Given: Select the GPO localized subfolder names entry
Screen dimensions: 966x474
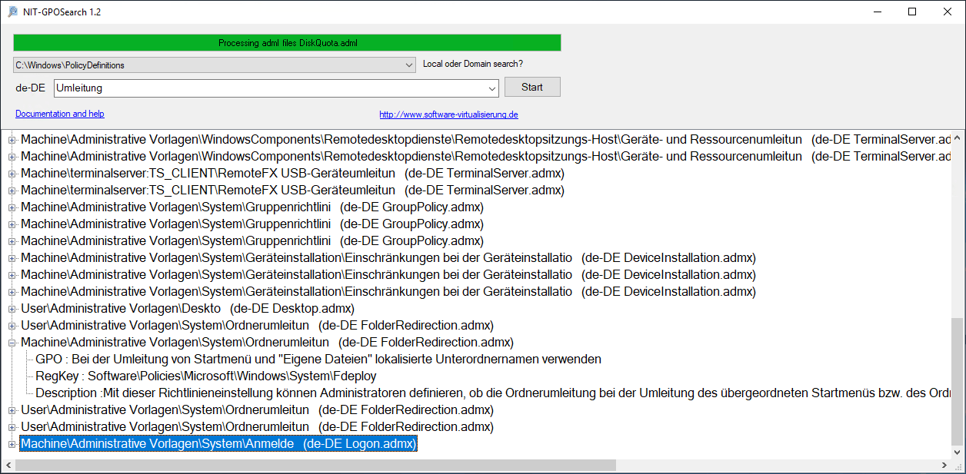Looking at the screenshot, I should tap(318, 360).
